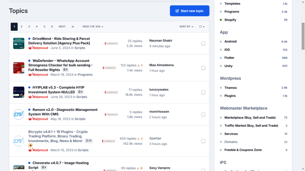Go to page 2 of topics

[21, 27]
